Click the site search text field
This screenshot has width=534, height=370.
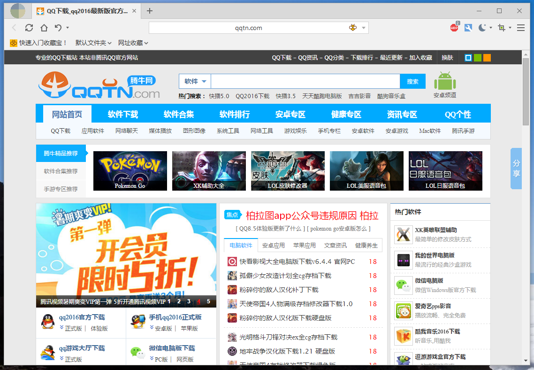point(305,81)
